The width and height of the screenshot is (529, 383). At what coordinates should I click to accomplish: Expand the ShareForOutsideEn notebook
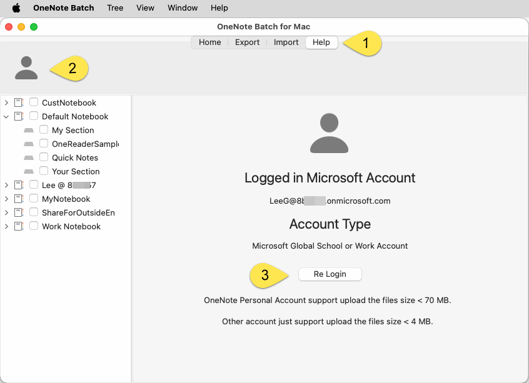coord(6,212)
